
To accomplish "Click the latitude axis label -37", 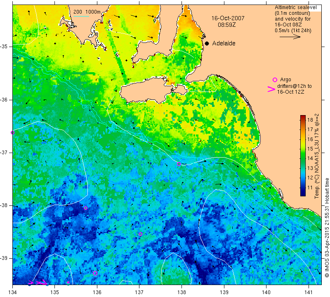I will click(4, 152).
